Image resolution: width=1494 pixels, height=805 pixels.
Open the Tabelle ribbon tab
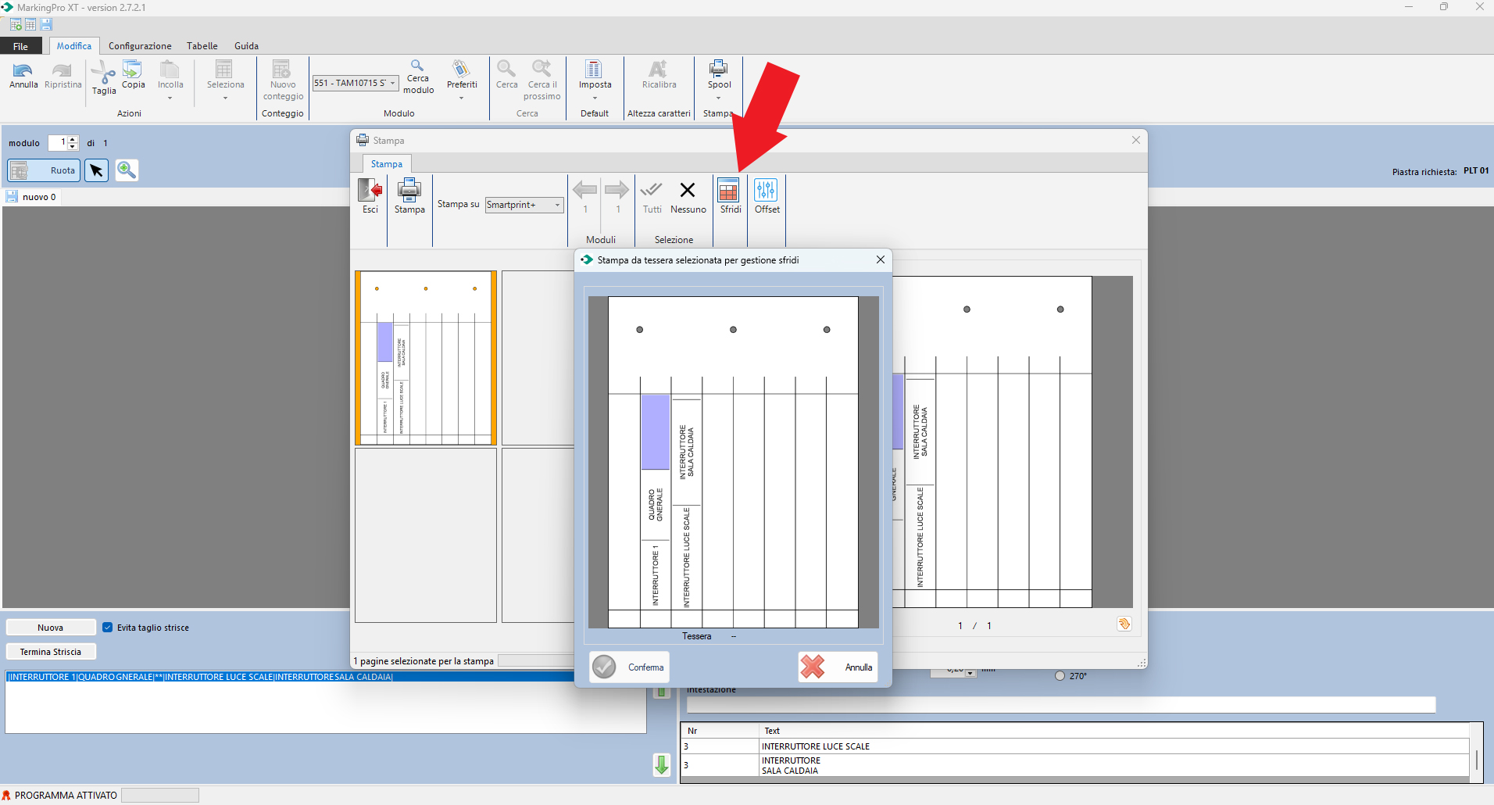tap(202, 46)
